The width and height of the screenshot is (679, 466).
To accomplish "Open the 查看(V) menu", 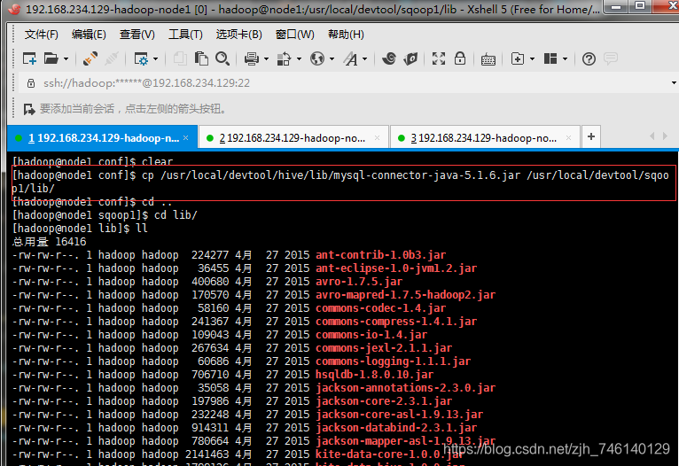I will pyautogui.click(x=137, y=35).
